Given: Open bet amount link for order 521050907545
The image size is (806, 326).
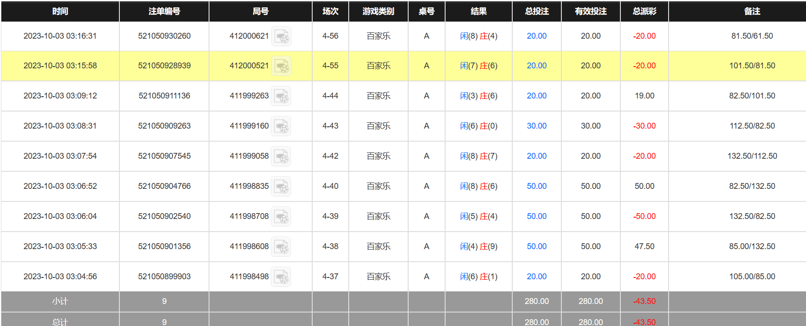Looking at the screenshot, I should [537, 156].
